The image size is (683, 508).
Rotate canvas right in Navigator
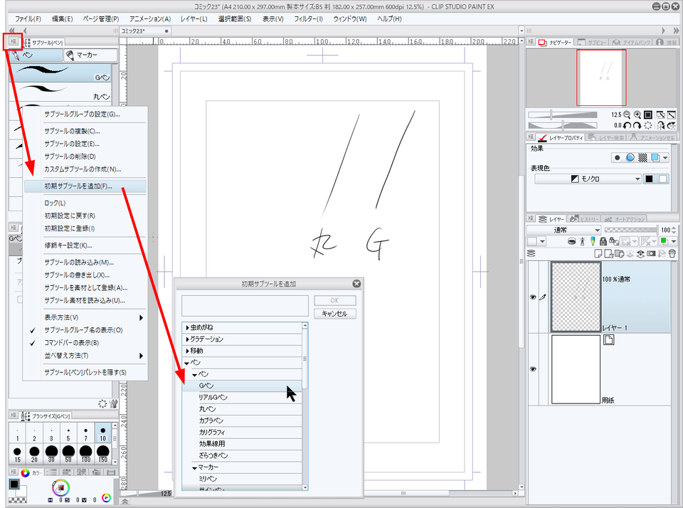[x=637, y=125]
